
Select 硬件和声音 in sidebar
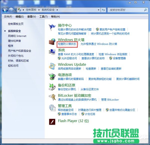point(14,41)
